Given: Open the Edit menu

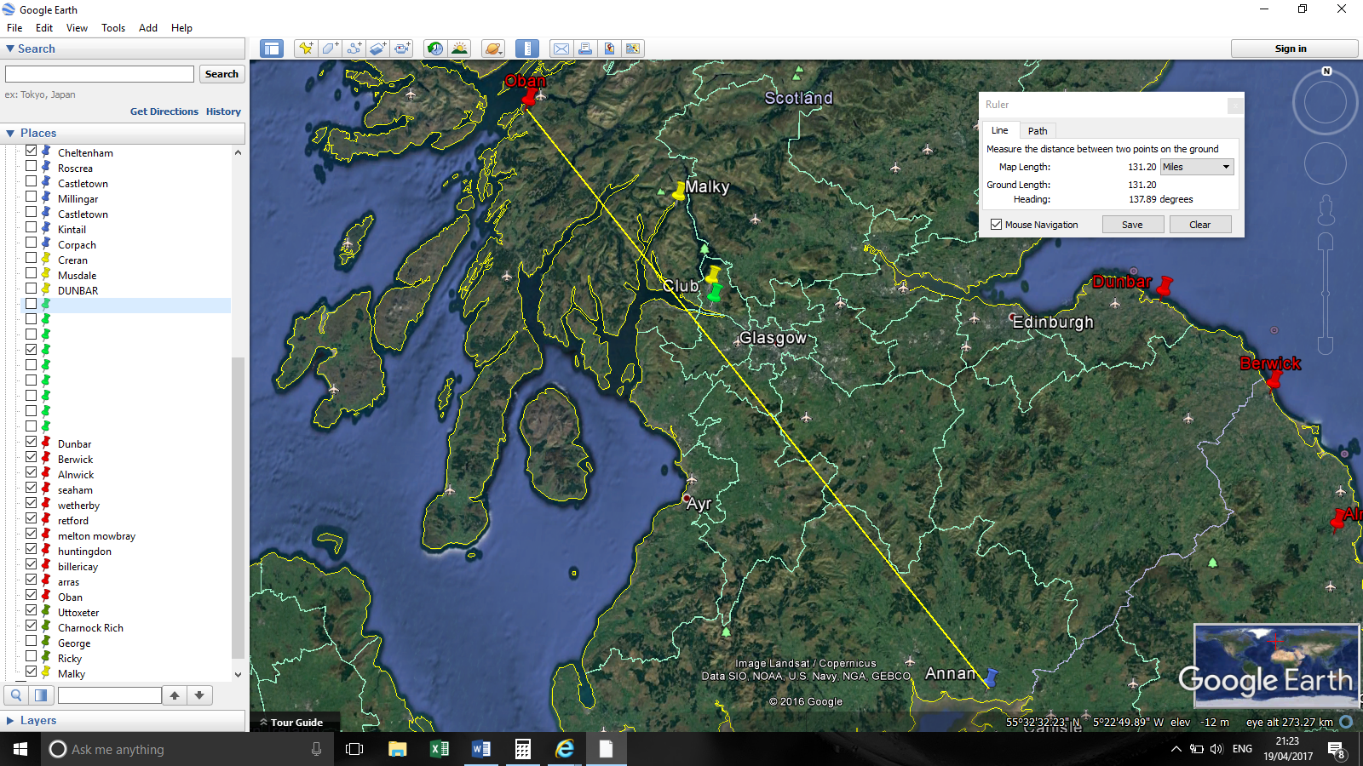Looking at the screenshot, I should 44,28.
